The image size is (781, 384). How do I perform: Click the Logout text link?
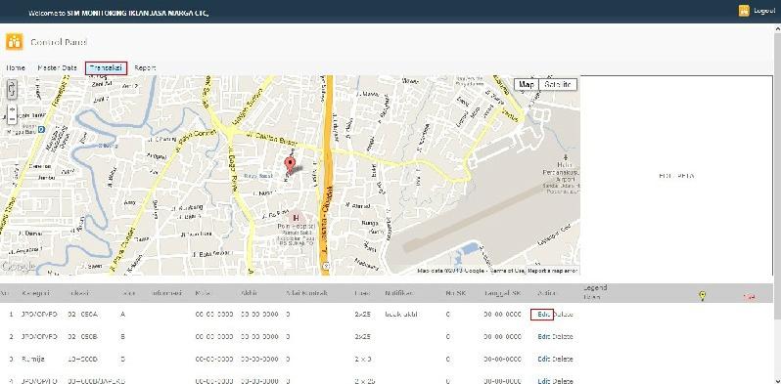click(x=764, y=11)
